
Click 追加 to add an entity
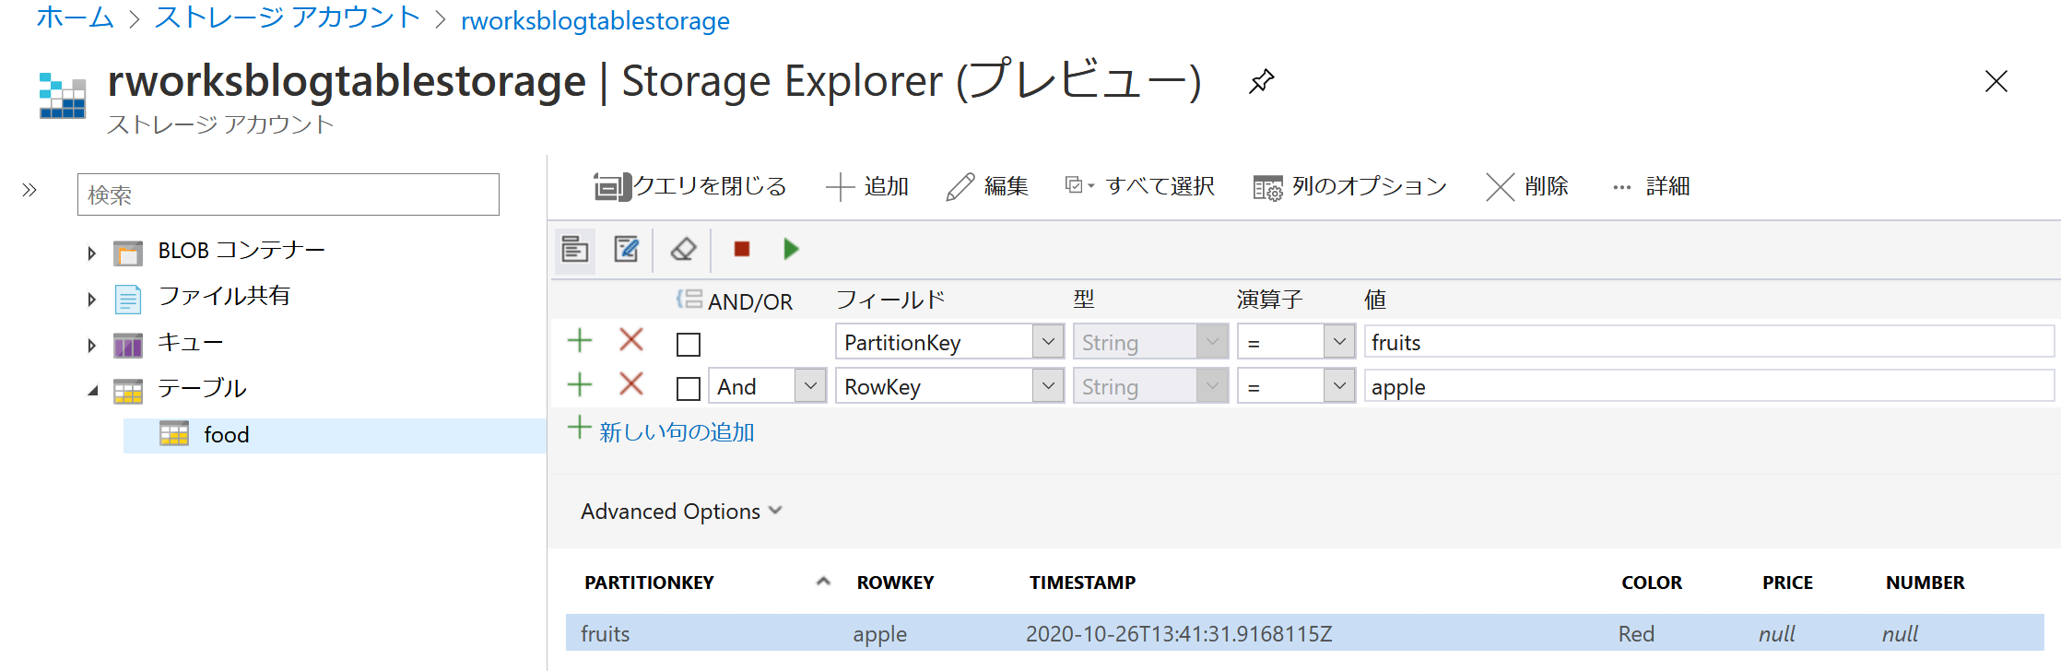click(867, 186)
